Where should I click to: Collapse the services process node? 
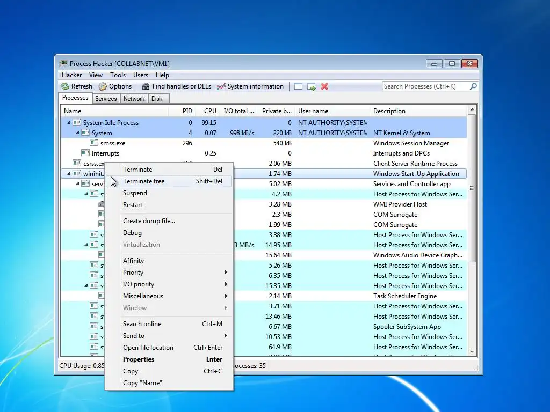tap(77, 183)
